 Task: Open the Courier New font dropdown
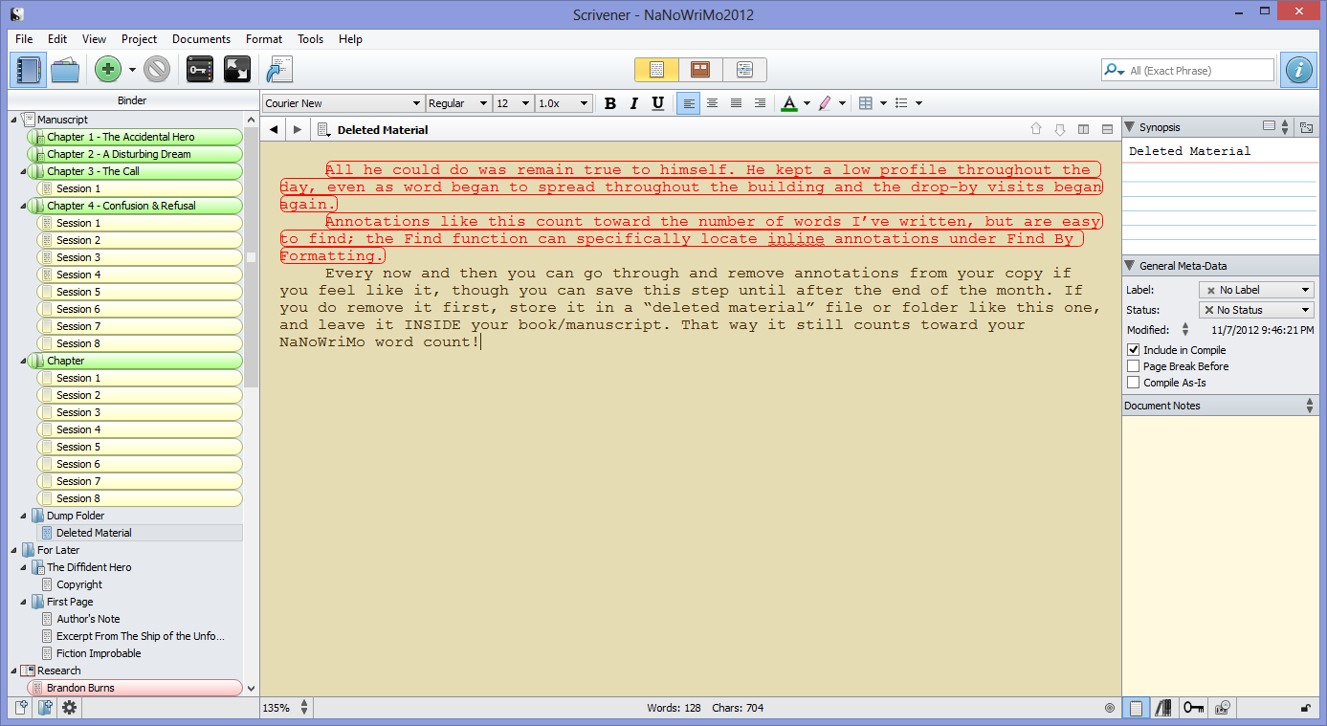coord(343,103)
